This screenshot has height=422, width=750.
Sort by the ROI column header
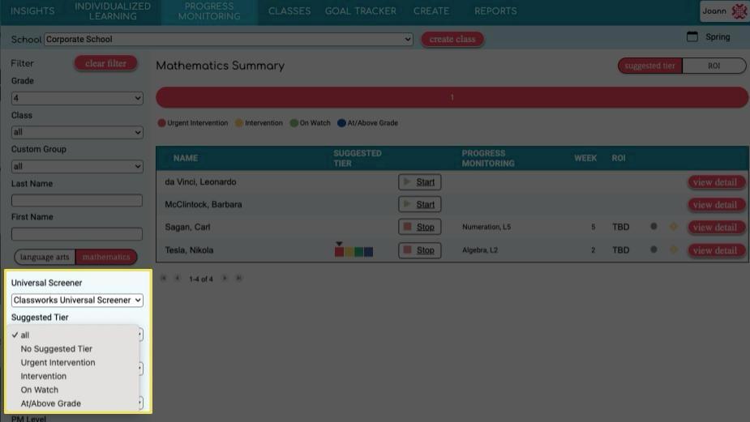[619, 158]
